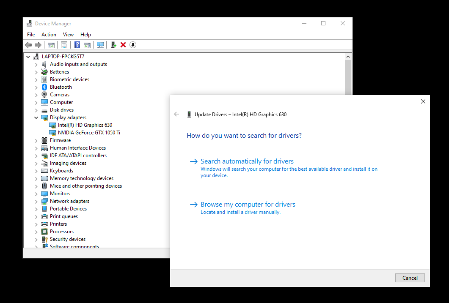The image size is (449, 303).
Task: Click the Security devices key icon
Action: [44, 239]
